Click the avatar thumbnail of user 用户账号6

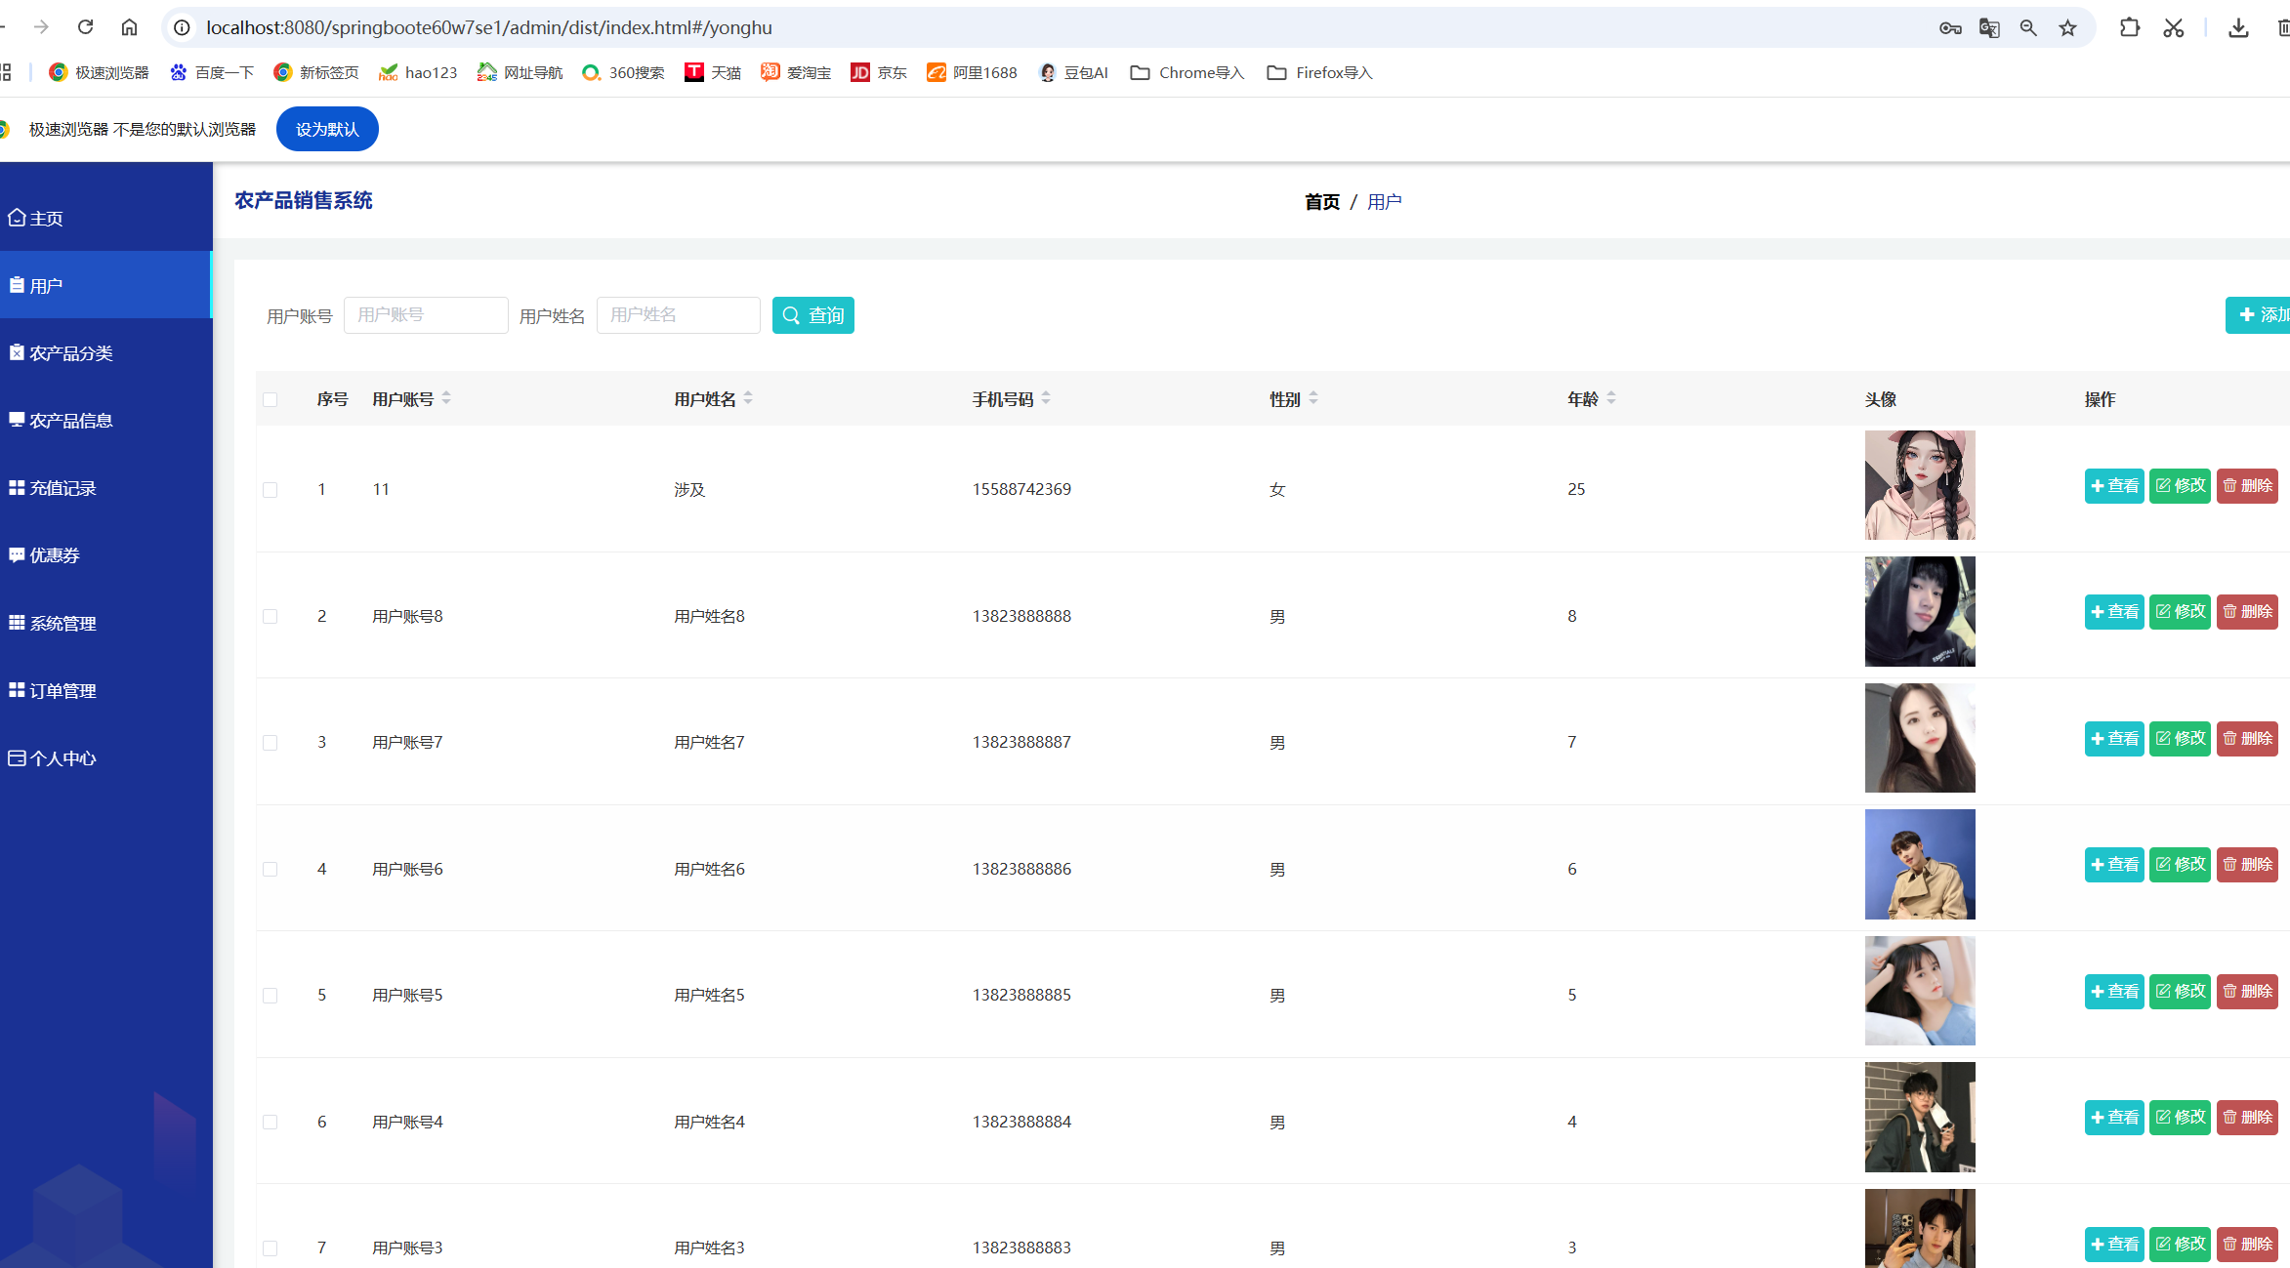point(1919,865)
